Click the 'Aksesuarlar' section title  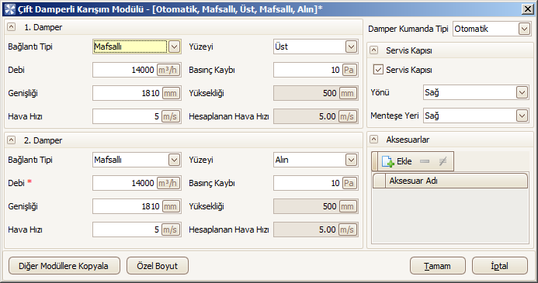click(408, 140)
